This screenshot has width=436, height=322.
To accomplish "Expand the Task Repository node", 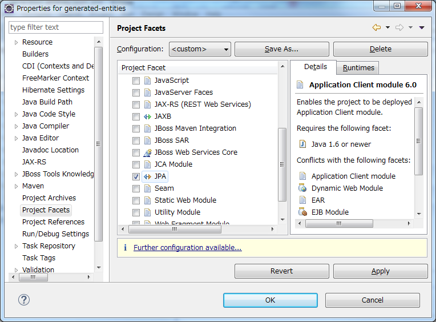I will tap(16, 246).
